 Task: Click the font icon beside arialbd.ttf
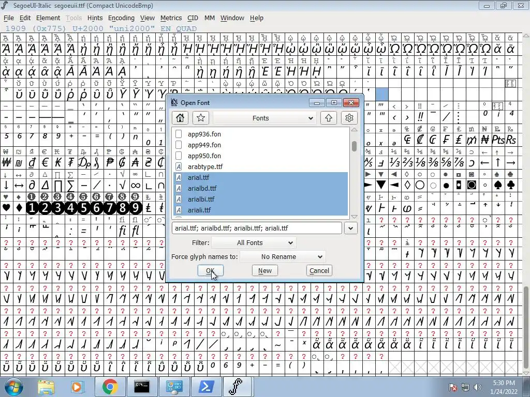(179, 188)
